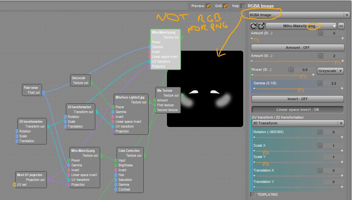Select the Mix Texture node
The image size is (352, 200).
[168, 100]
